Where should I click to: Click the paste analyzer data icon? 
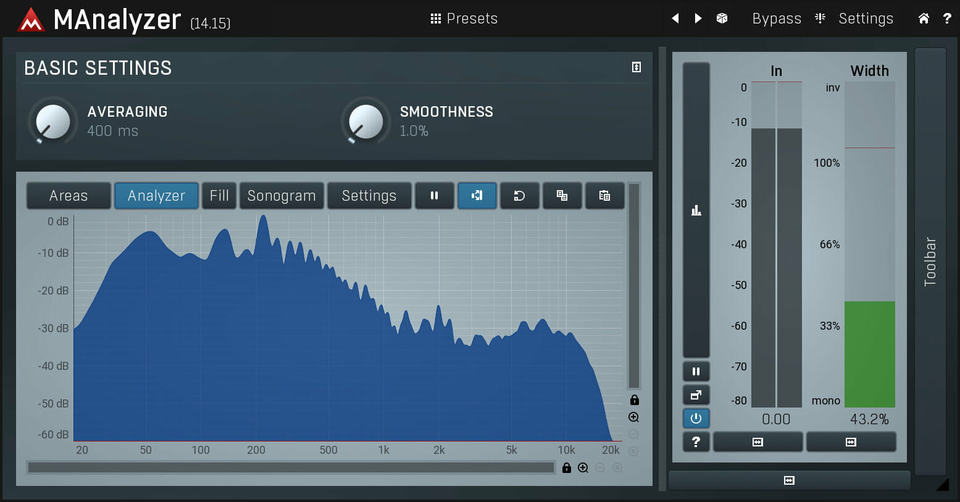pos(604,196)
